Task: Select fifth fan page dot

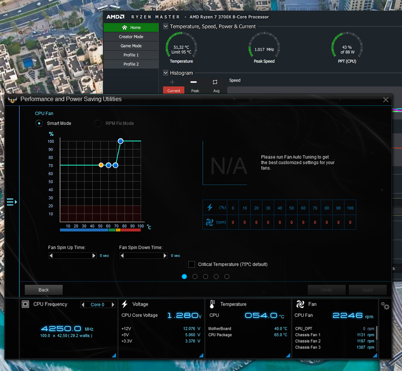Action: tap(227, 276)
